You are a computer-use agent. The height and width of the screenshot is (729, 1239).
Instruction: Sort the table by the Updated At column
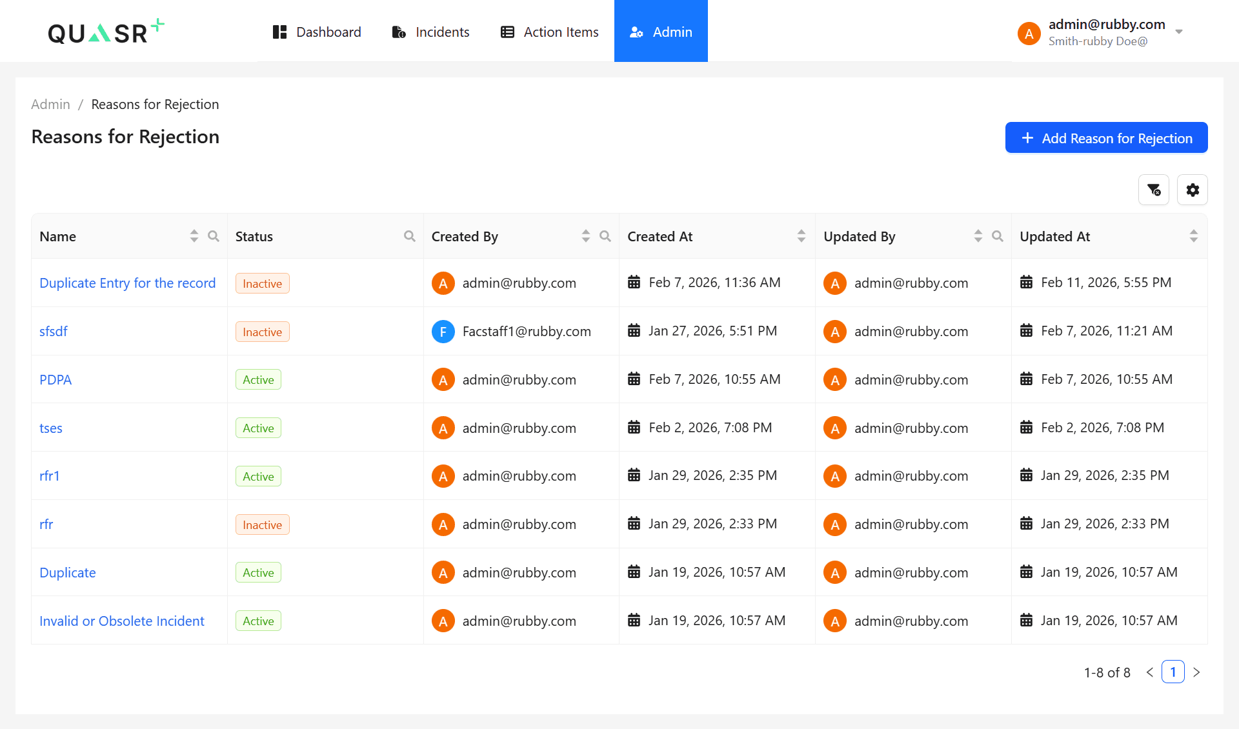[x=1193, y=236]
